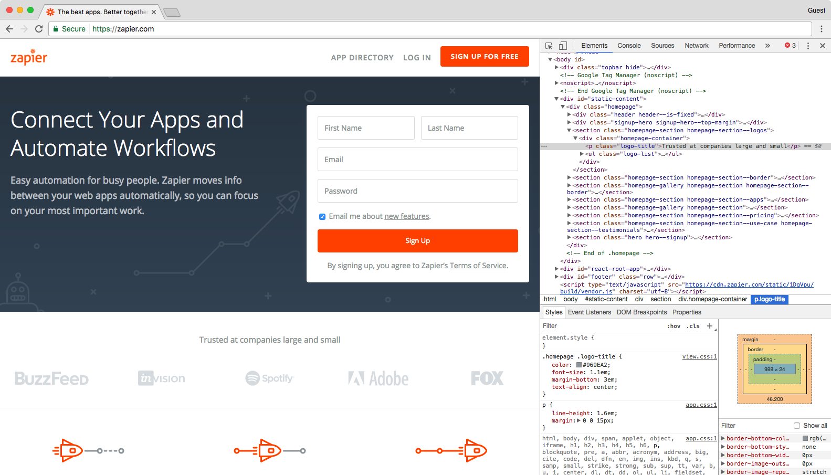
Task: Uncheck the email me about features checkbox
Action: point(322,217)
